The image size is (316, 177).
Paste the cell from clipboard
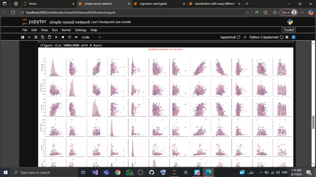click(49, 37)
